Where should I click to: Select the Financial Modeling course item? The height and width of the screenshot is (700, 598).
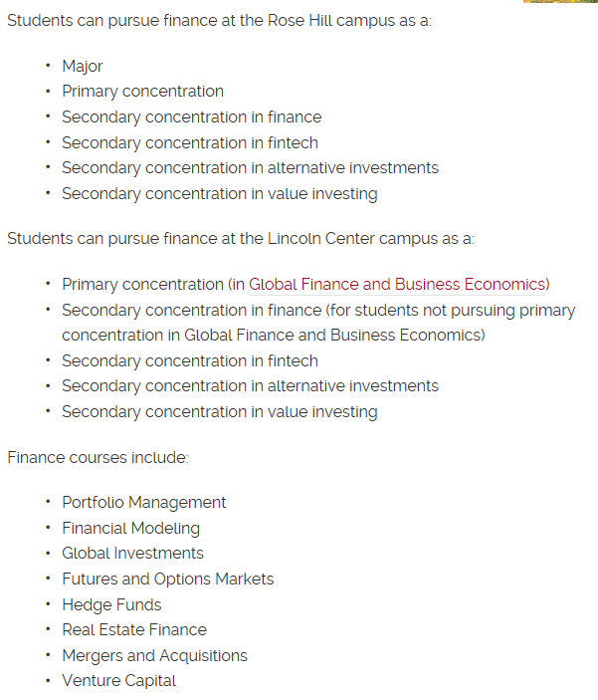click(x=130, y=529)
